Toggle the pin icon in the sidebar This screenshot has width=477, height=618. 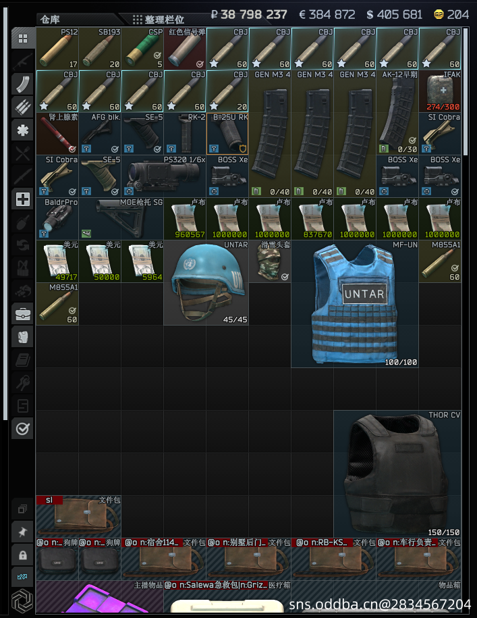point(23,532)
